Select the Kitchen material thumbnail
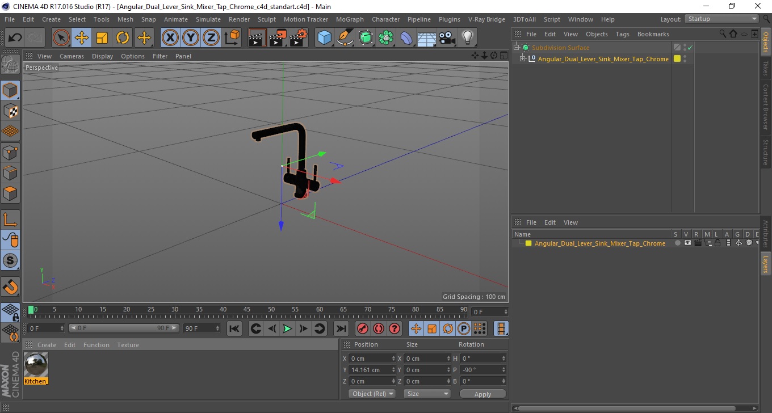 36,364
